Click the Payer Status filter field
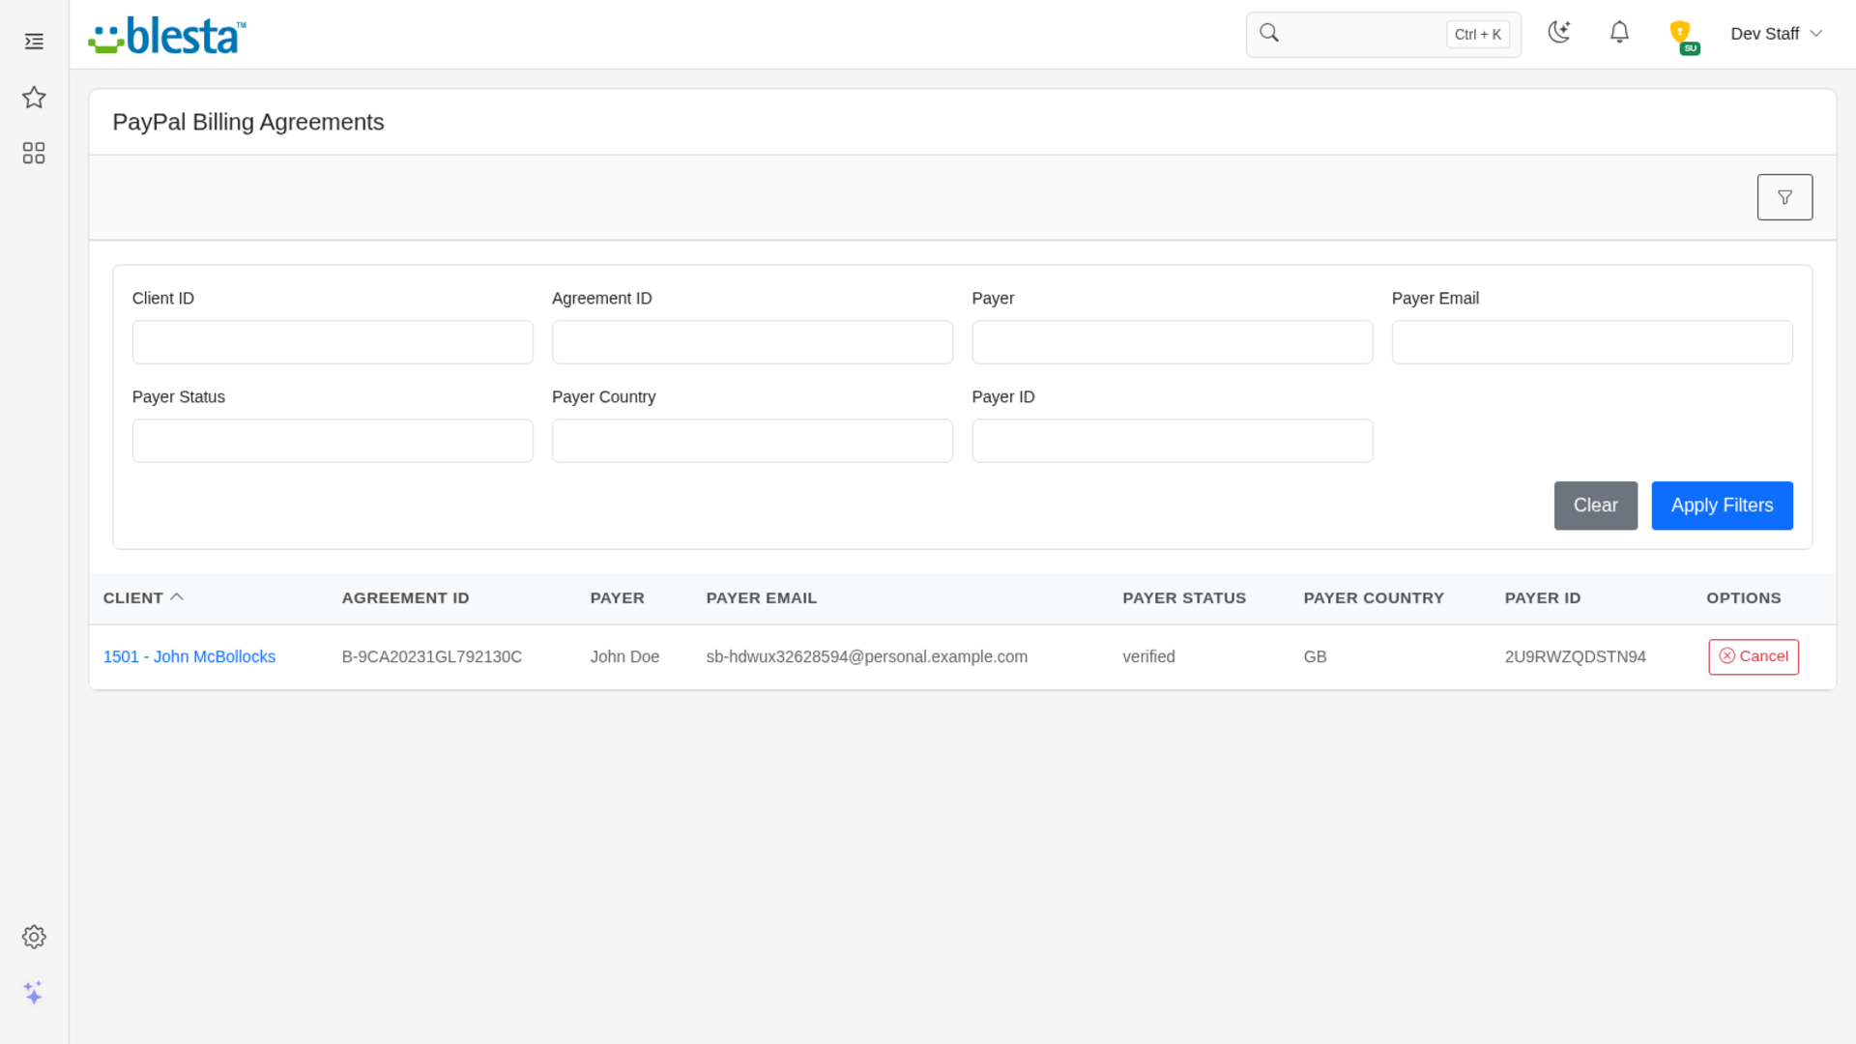This screenshot has height=1044, width=1856. (333, 441)
